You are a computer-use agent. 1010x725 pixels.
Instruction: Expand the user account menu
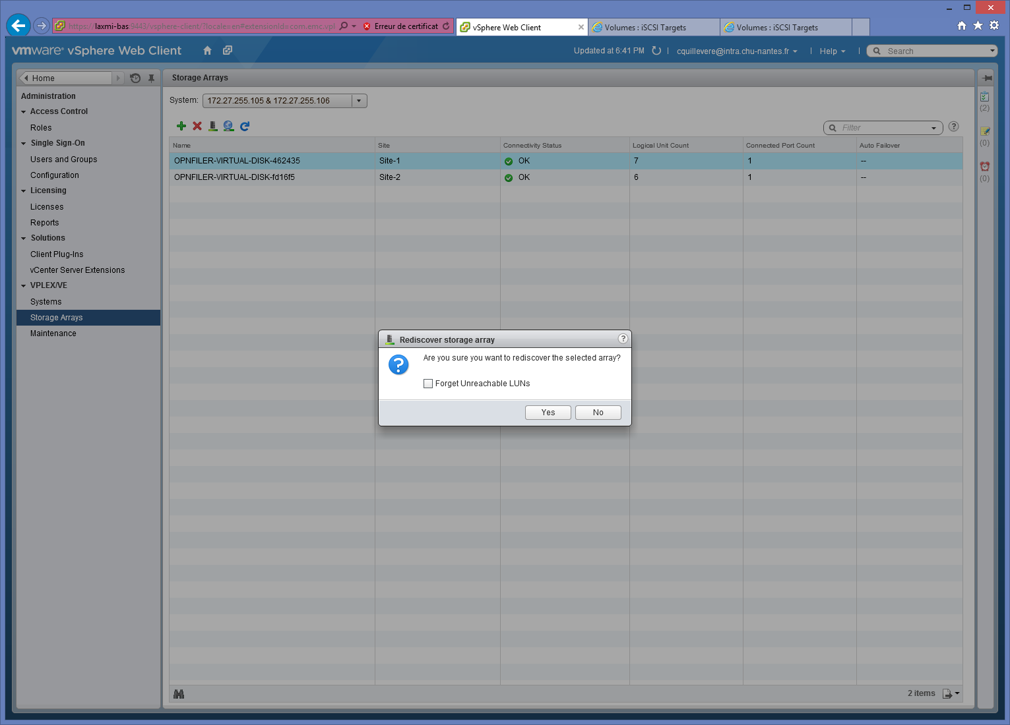pyautogui.click(x=736, y=51)
